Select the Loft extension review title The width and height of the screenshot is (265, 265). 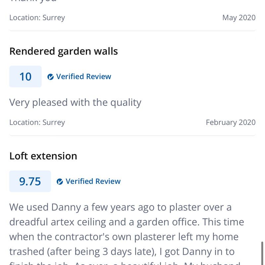pos(43,156)
